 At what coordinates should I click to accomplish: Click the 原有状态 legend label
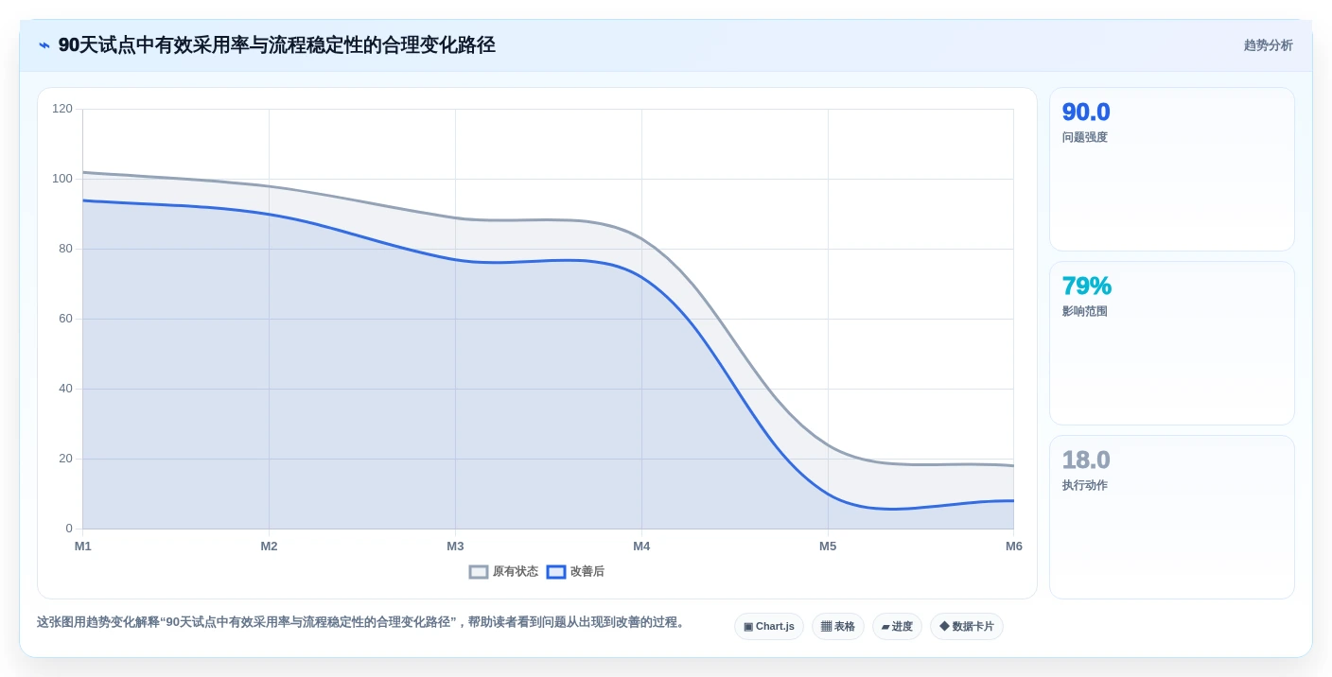coord(516,572)
